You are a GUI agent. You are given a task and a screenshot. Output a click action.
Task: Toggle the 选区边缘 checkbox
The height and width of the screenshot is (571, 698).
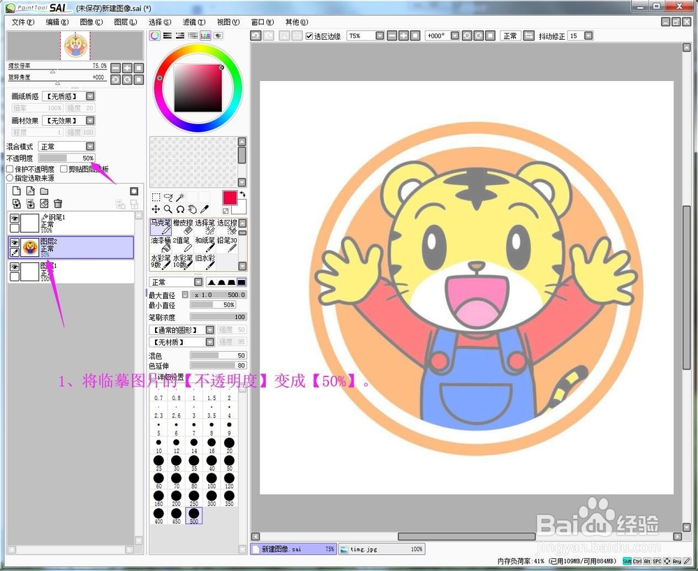[x=309, y=36]
